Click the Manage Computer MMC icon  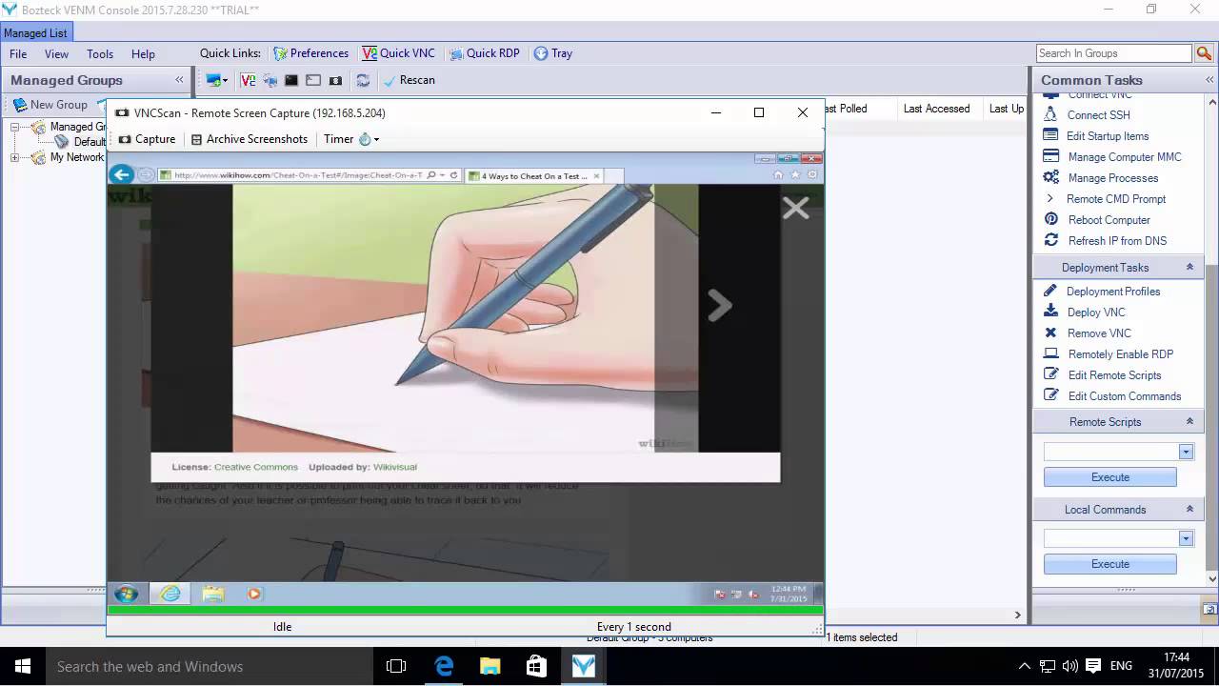point(1051,156)
